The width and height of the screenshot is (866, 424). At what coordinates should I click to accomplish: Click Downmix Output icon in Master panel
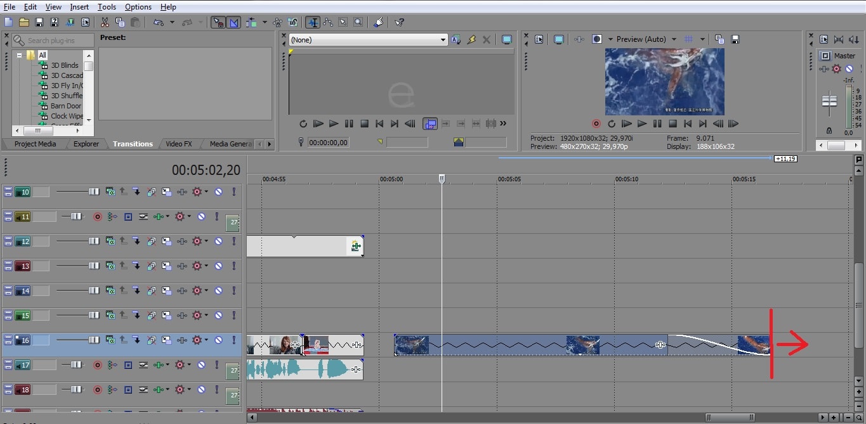(839, 39)
